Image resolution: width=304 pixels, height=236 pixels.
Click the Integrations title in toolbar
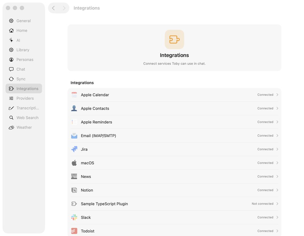pos(87,8)
